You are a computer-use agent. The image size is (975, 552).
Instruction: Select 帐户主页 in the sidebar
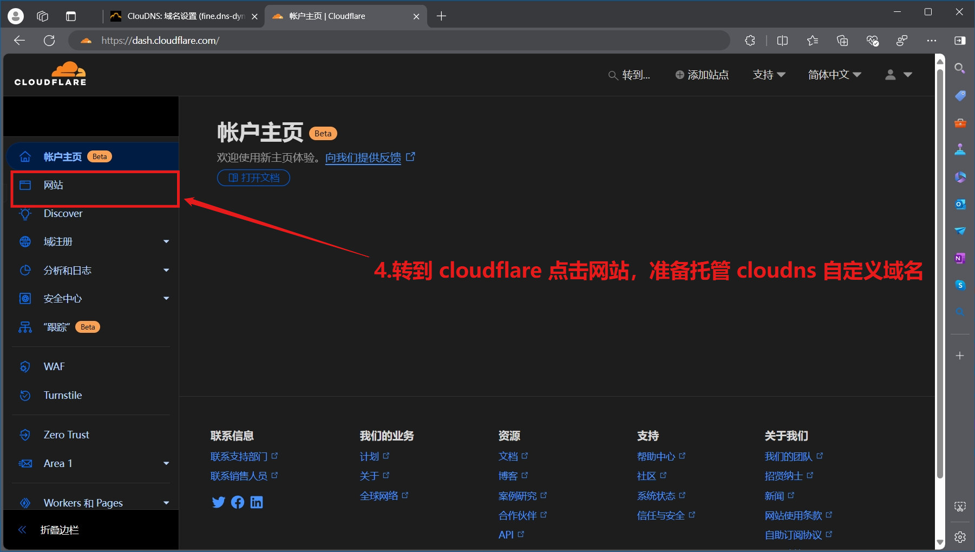pyautogui.click(x=92, y=156)
